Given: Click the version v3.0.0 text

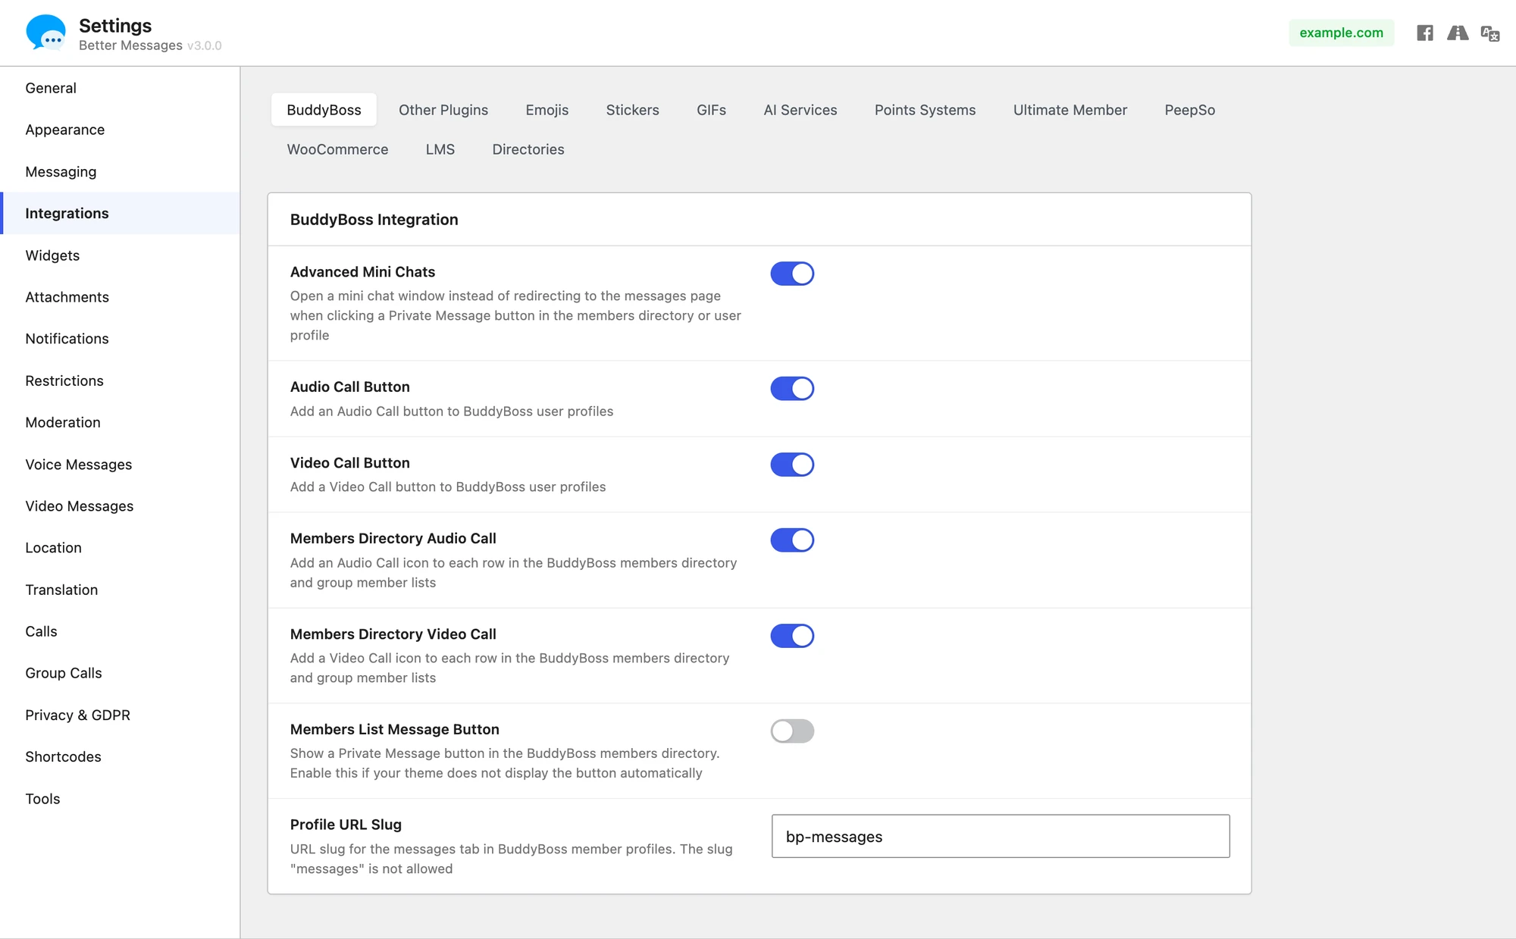Looking at the screenshot, I should click(204, 45).
